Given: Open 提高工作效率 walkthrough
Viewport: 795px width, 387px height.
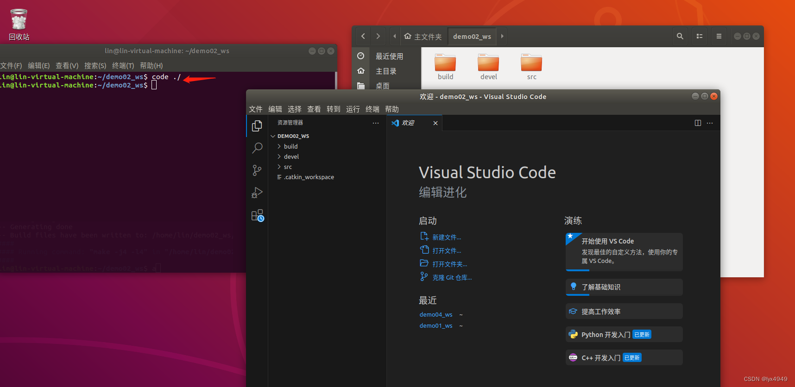Looking at the screenshot, I should pyautogui.click(x=624, y=312).
